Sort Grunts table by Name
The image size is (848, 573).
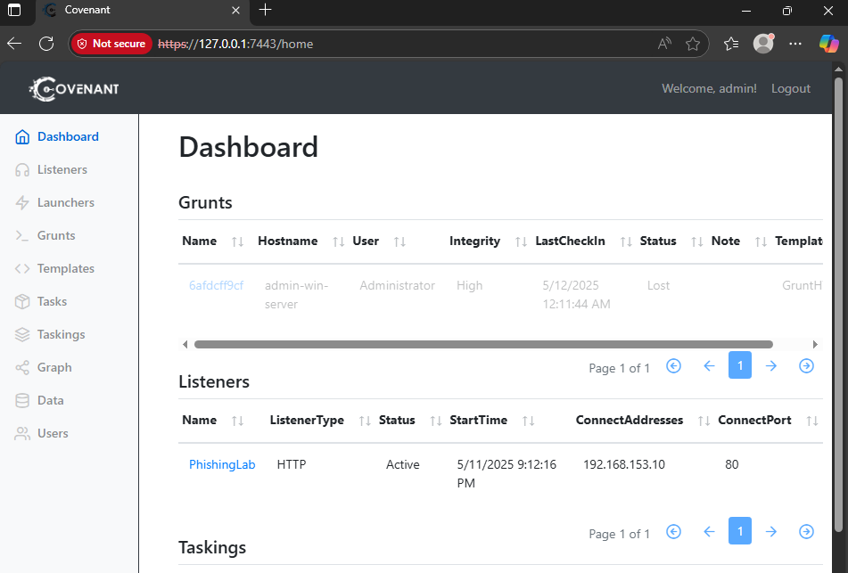click(x=237, y=241)
